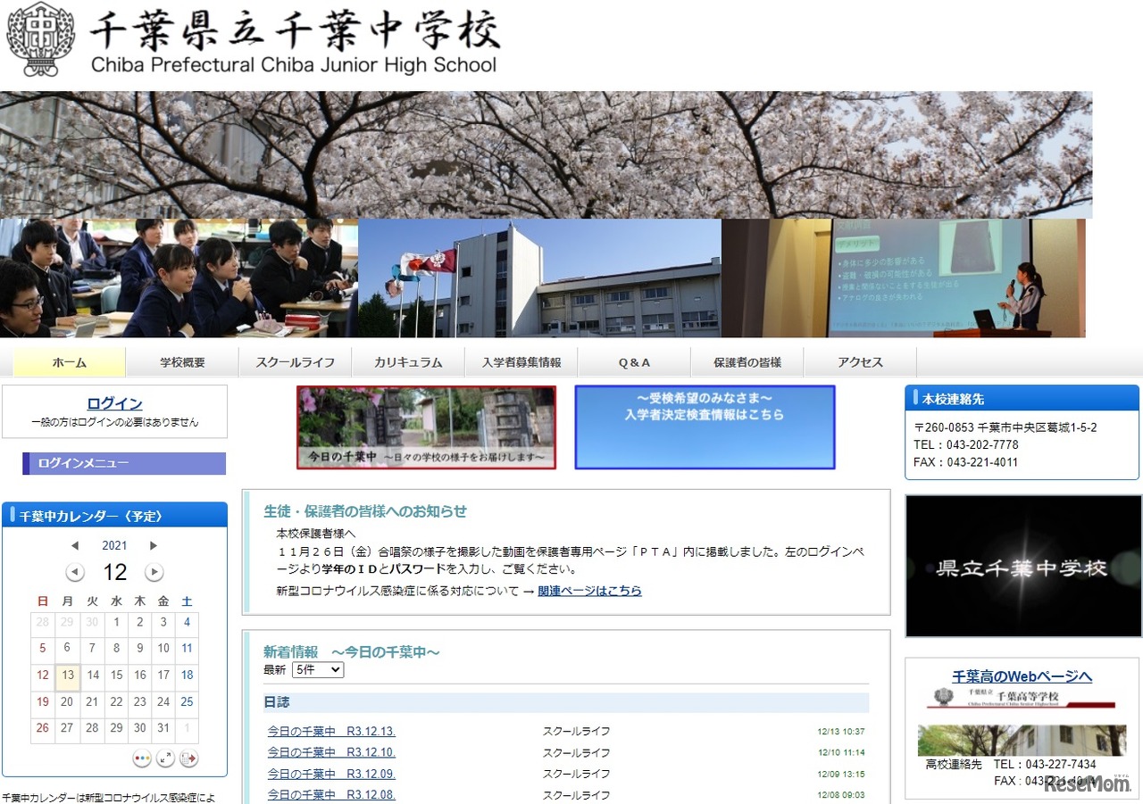This screenshot has height=804, width=1143.
Task: Click the previous year arrow beside 2021
Action: 75,546
